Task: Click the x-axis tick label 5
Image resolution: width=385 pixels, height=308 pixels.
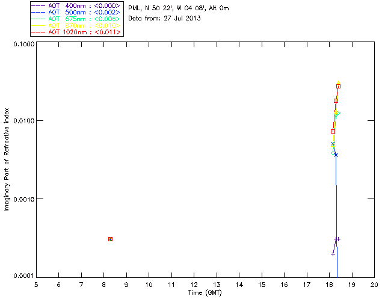Action: (36, 285)
